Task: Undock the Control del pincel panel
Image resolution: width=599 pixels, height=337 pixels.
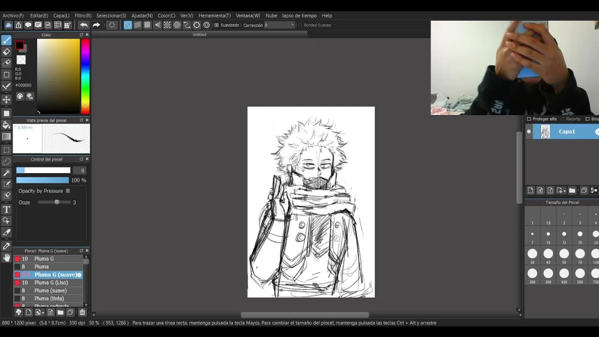Action: (x=81, y=159)
